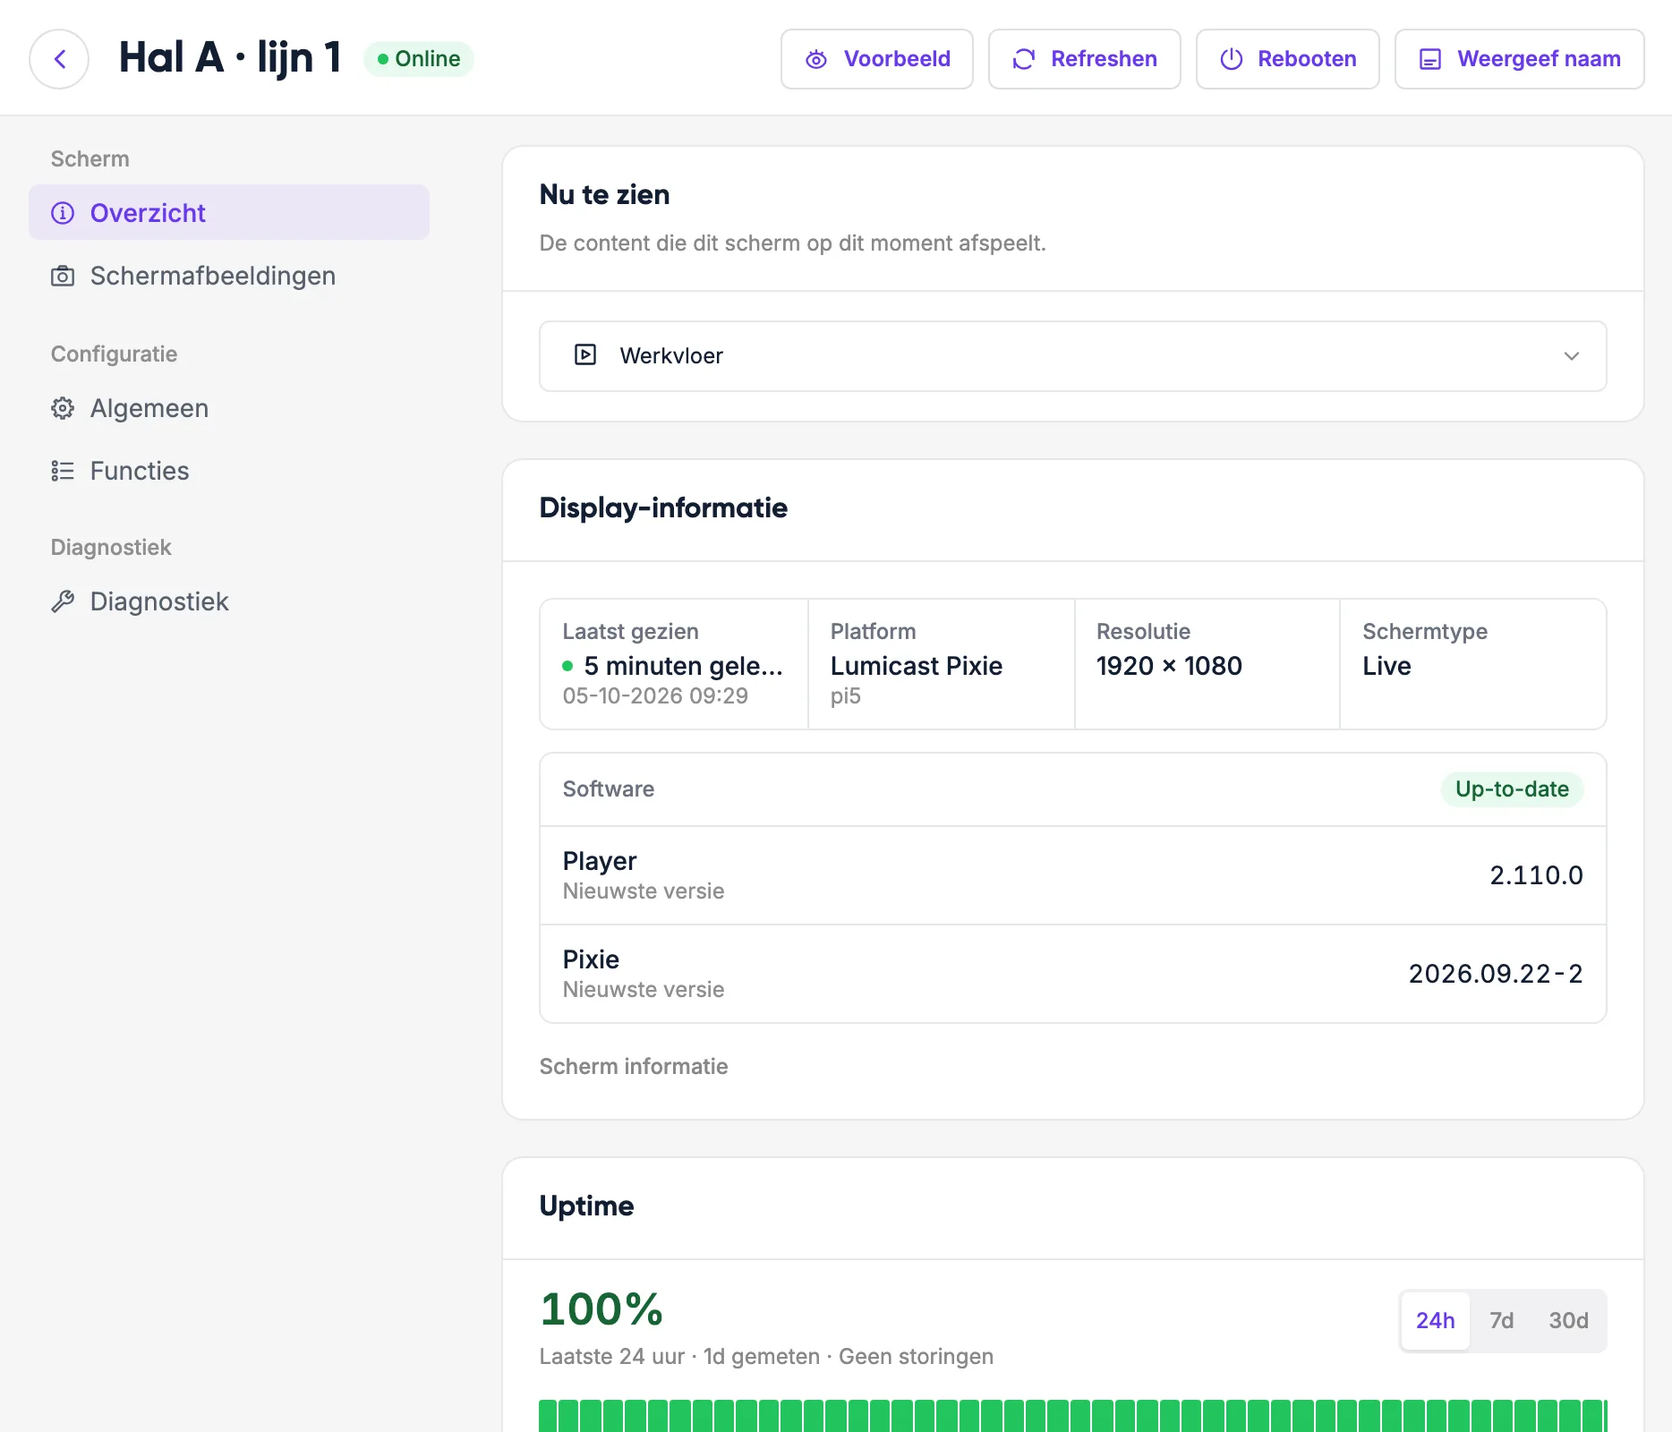Click the power icon on Rebooten
This screenshot has height=1432, width=1672.
point(1231,59)
